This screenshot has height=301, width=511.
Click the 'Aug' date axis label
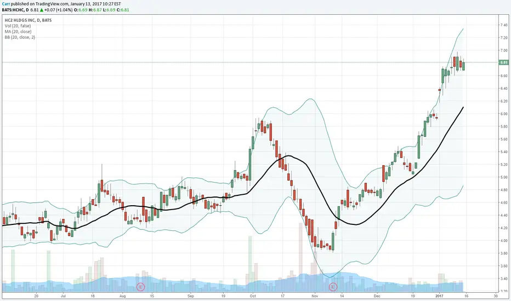pyautogui.click(x=122, y=296)
